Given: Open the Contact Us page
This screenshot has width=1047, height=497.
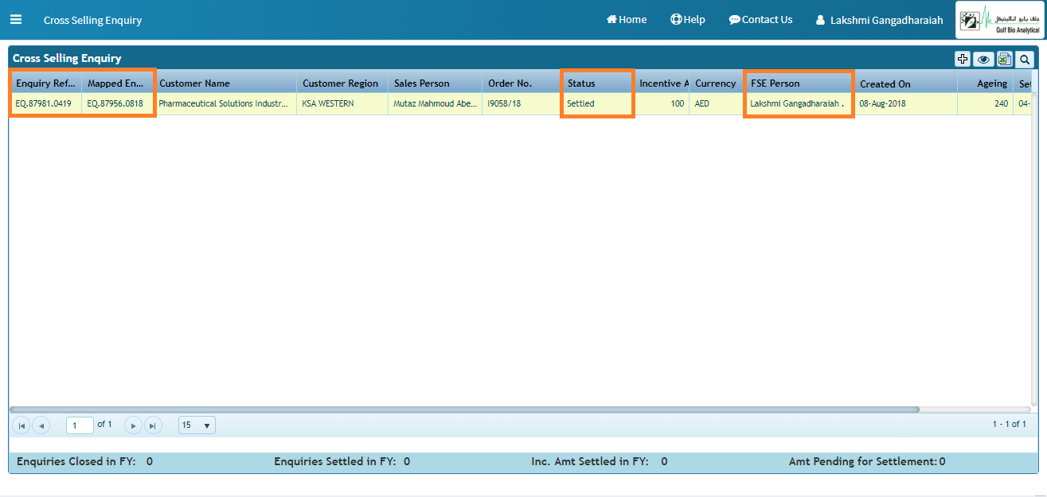Looking at the screenshot, I should click(760, 20).
